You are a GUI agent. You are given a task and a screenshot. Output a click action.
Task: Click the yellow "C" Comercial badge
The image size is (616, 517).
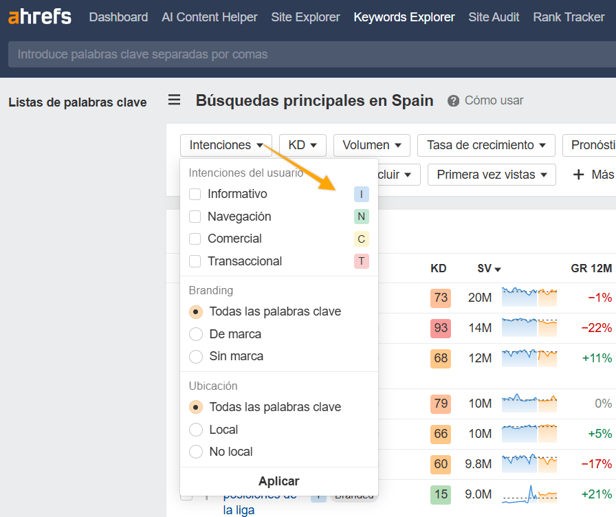point(361,239)
